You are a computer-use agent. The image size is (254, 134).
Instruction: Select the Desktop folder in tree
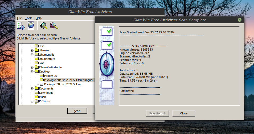click(44, 72)
